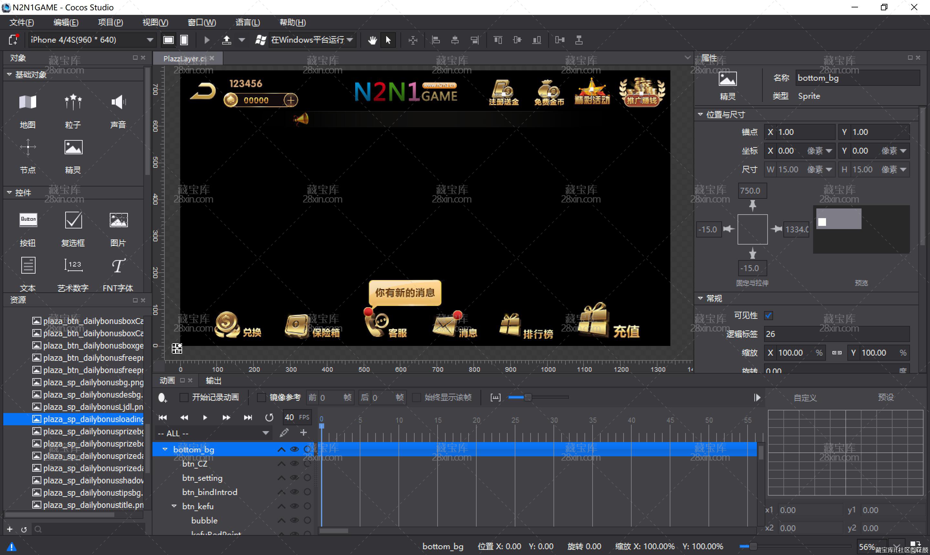Open the View (视图) menu
930x555 pixels.
(x=155, y=23)
